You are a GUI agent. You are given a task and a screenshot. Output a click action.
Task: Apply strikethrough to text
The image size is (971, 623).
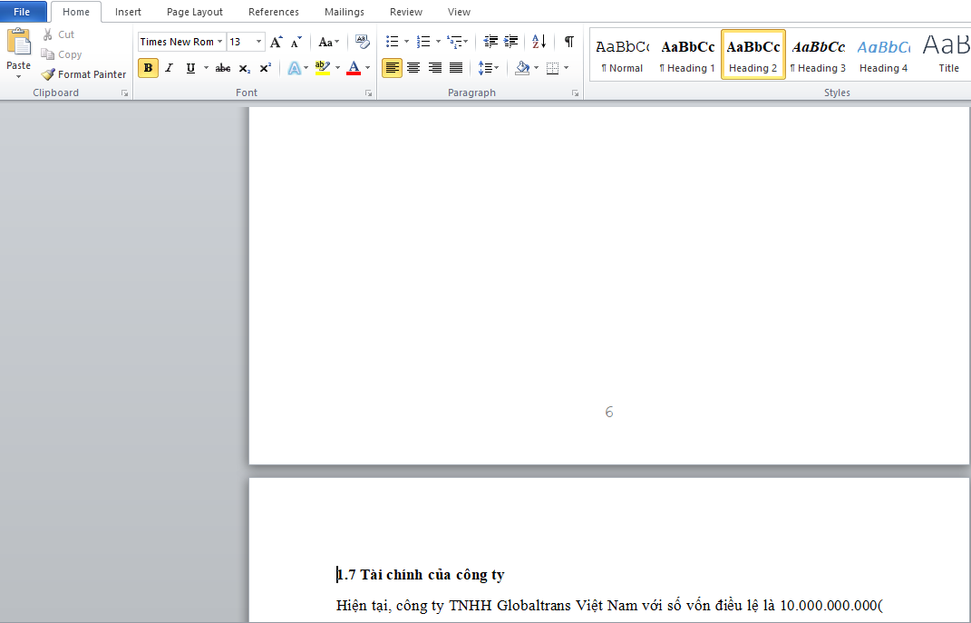[223, 68]
